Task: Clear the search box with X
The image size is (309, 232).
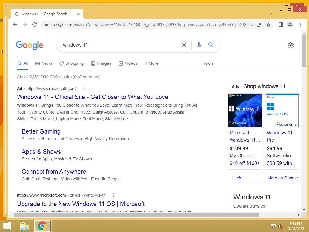Action: tap(184, 45)
